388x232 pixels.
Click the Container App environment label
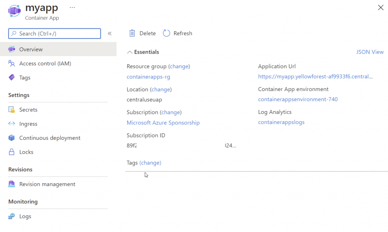293,89
